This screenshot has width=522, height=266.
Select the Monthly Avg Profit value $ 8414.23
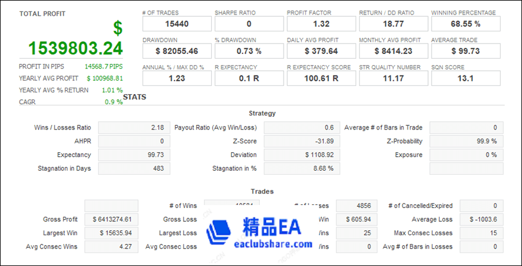pyautogui.click(x=393, y=51)
